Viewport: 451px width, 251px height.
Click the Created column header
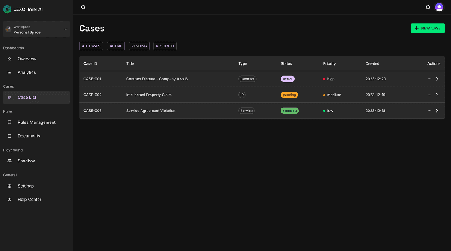[372, 64]
